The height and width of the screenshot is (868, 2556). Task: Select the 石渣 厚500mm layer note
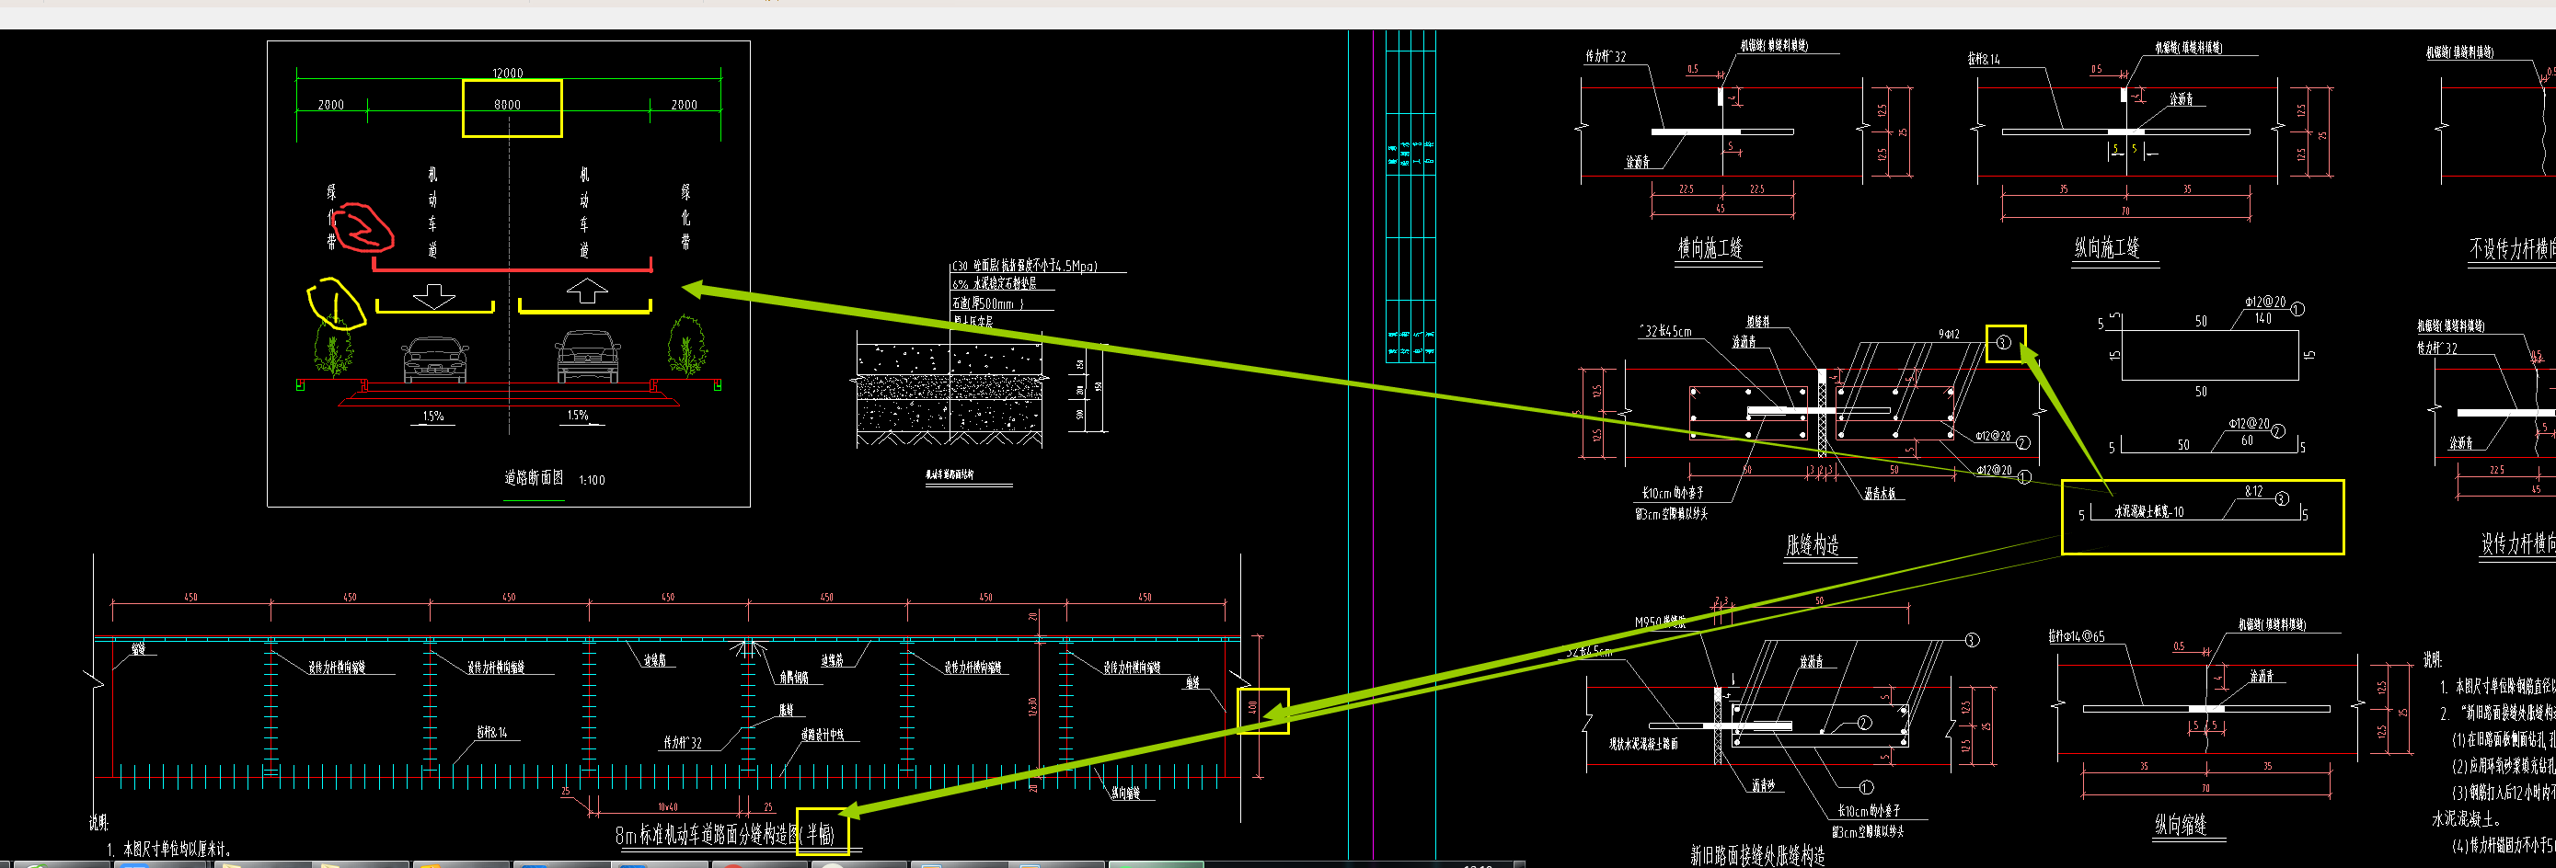point(987,303)
